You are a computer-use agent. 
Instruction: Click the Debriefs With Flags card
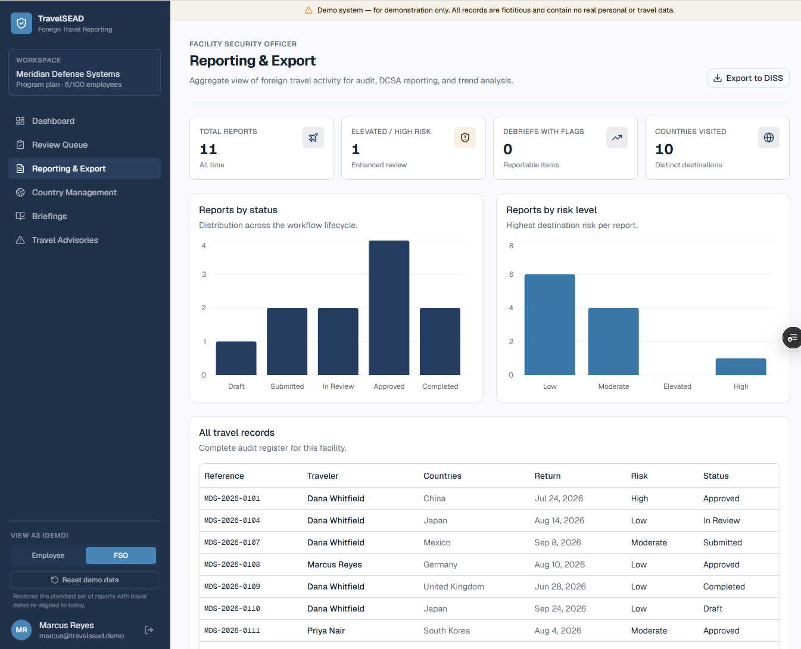coord(565,148)
